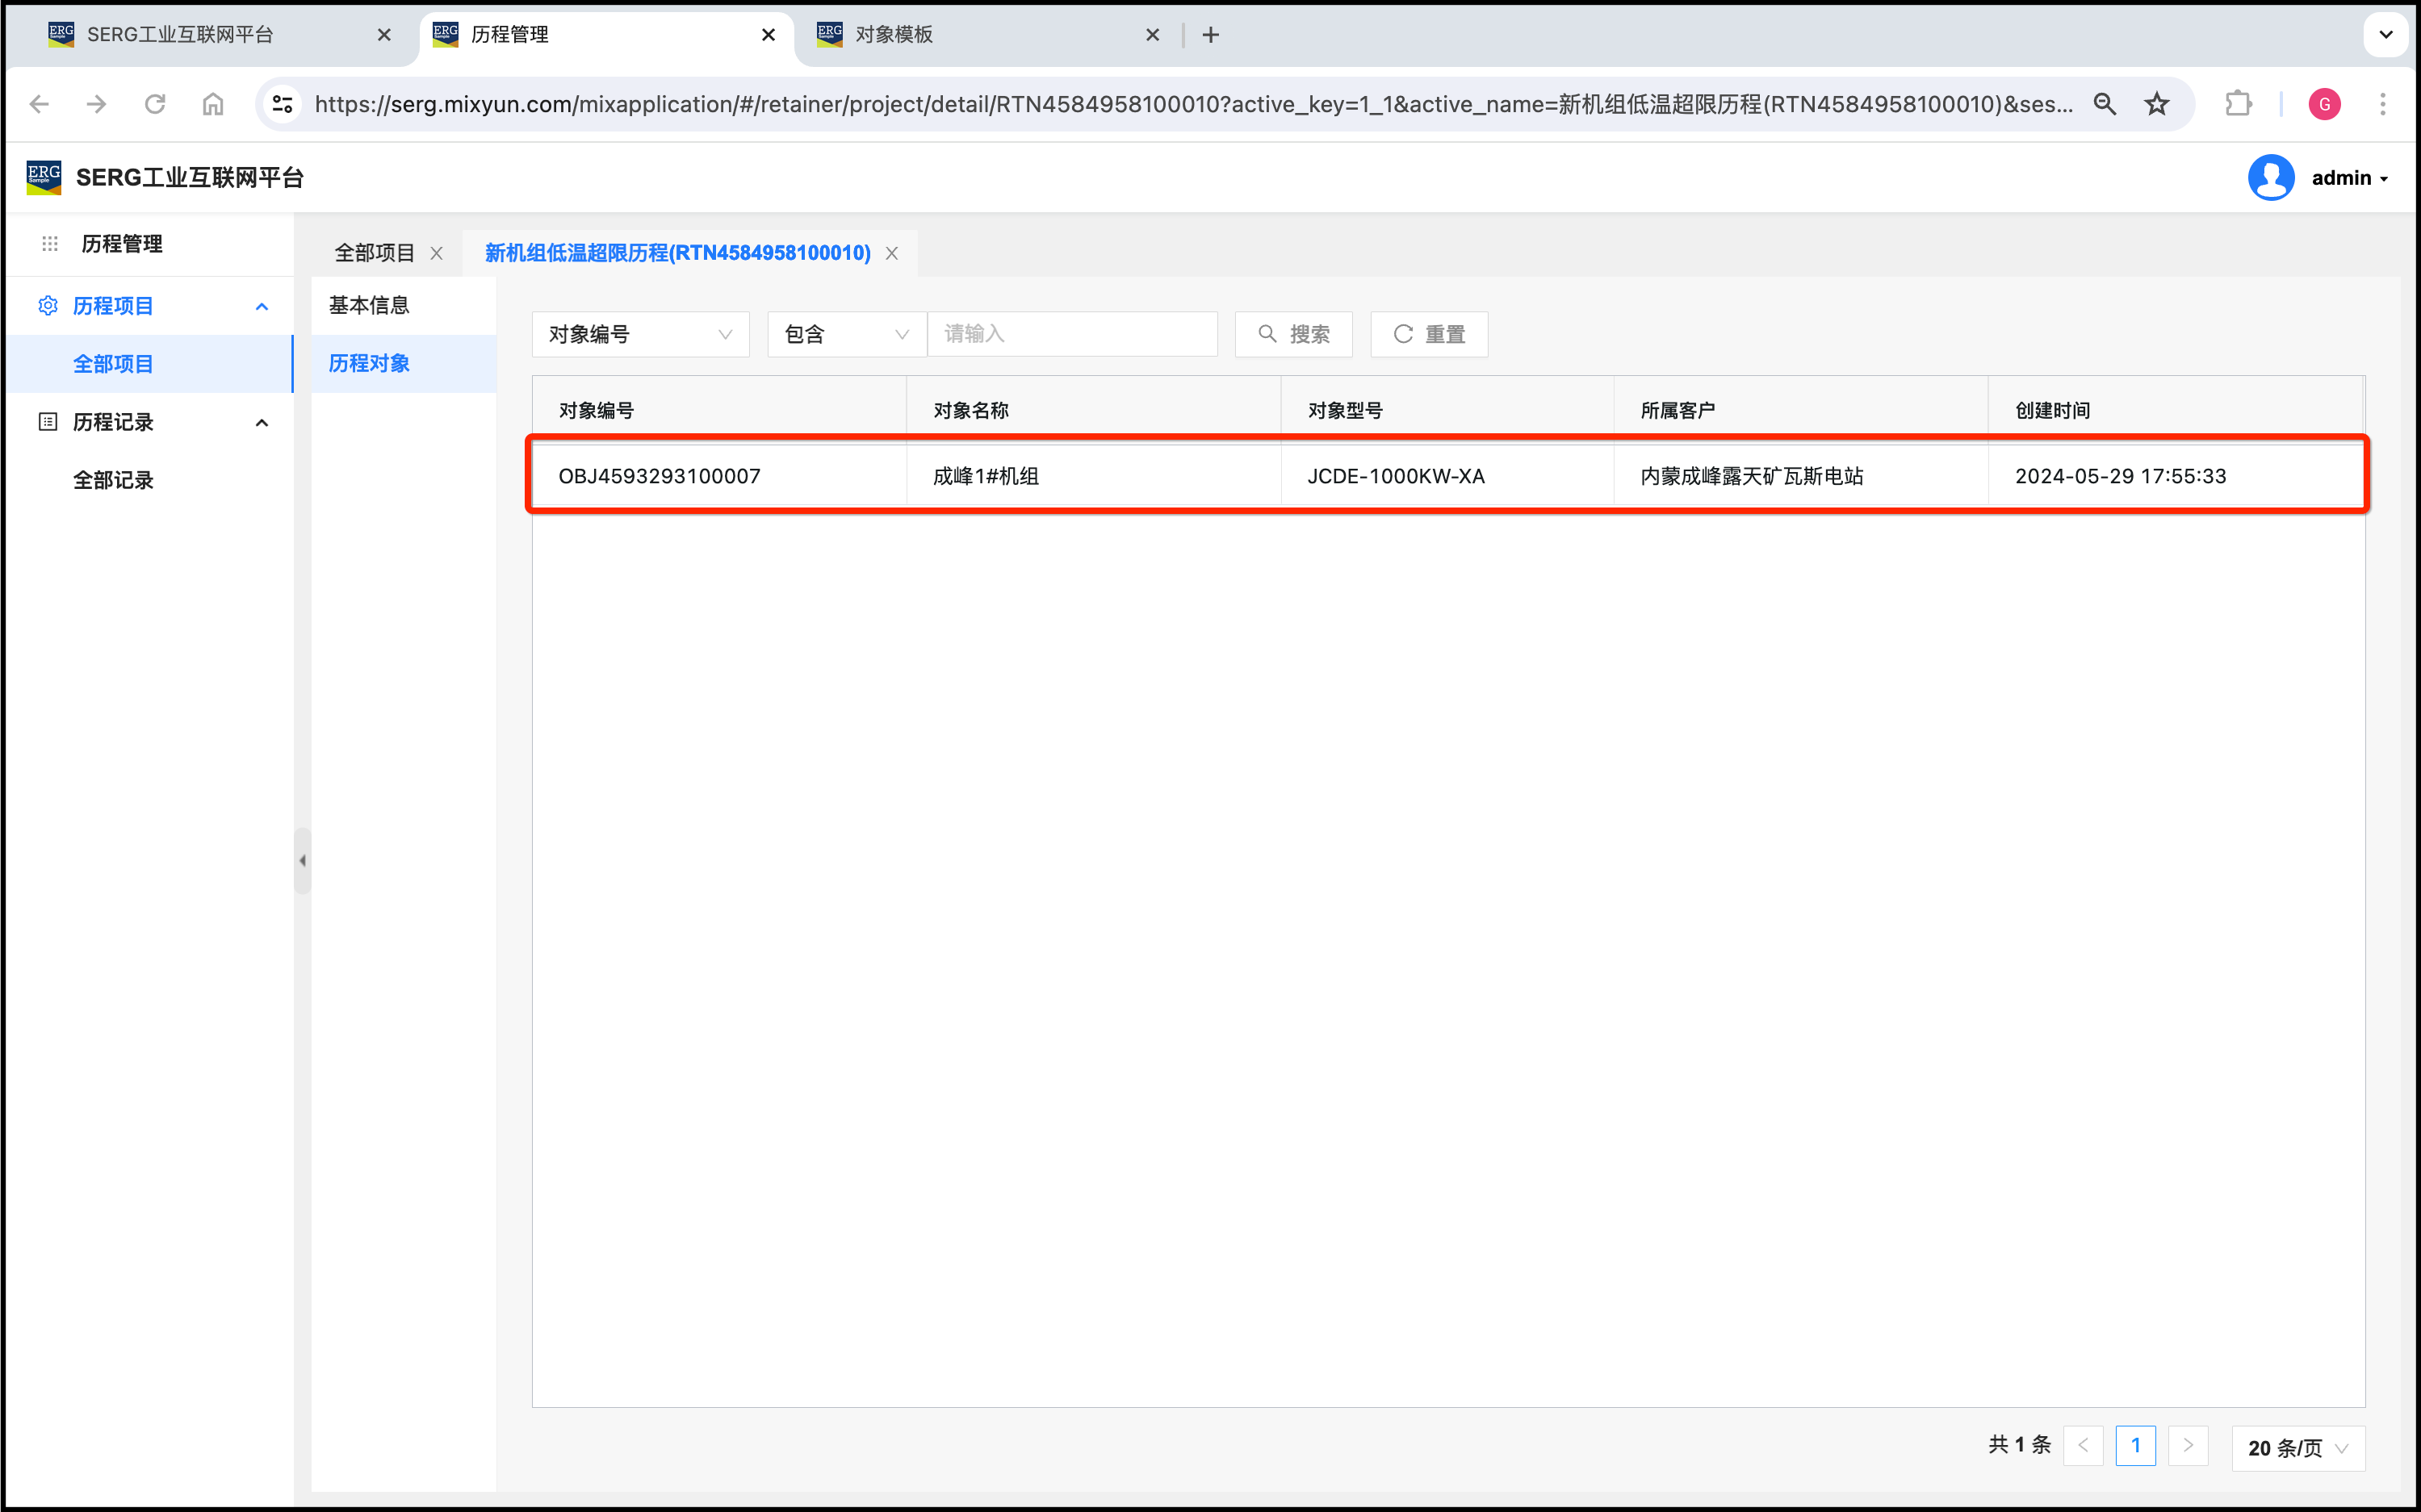
Task: Click the grid icon beside 历程管理
Action: pos(50,244)
